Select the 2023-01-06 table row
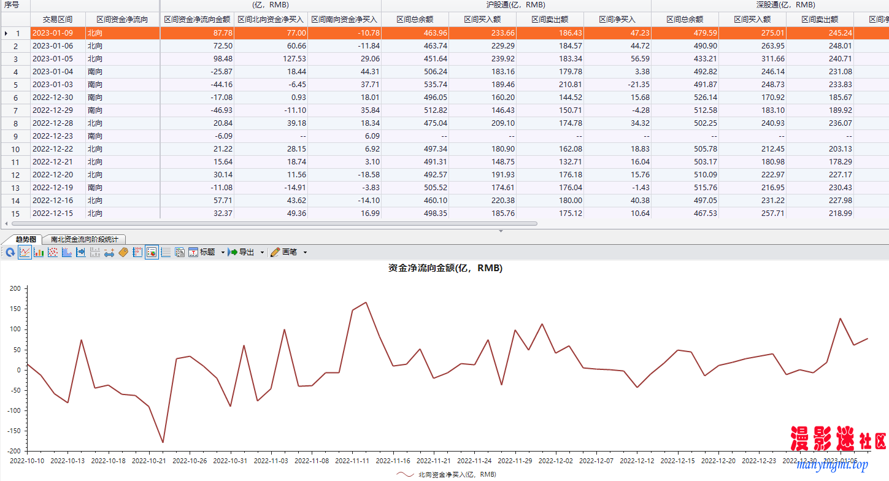 tap(52, 46)
